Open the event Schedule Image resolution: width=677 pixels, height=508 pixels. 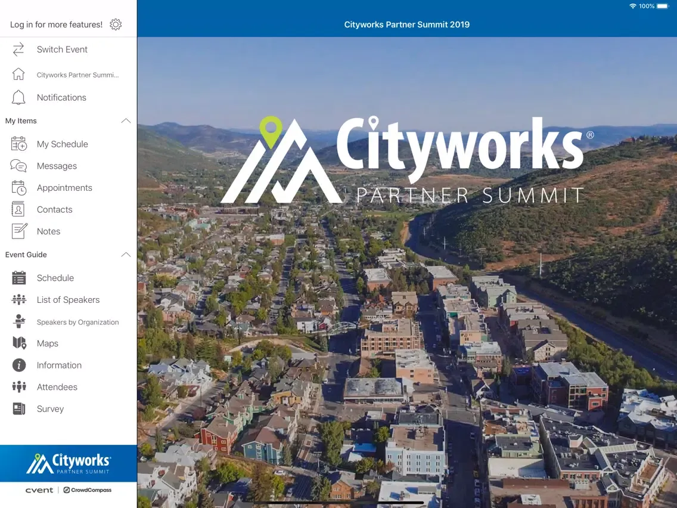69,278
